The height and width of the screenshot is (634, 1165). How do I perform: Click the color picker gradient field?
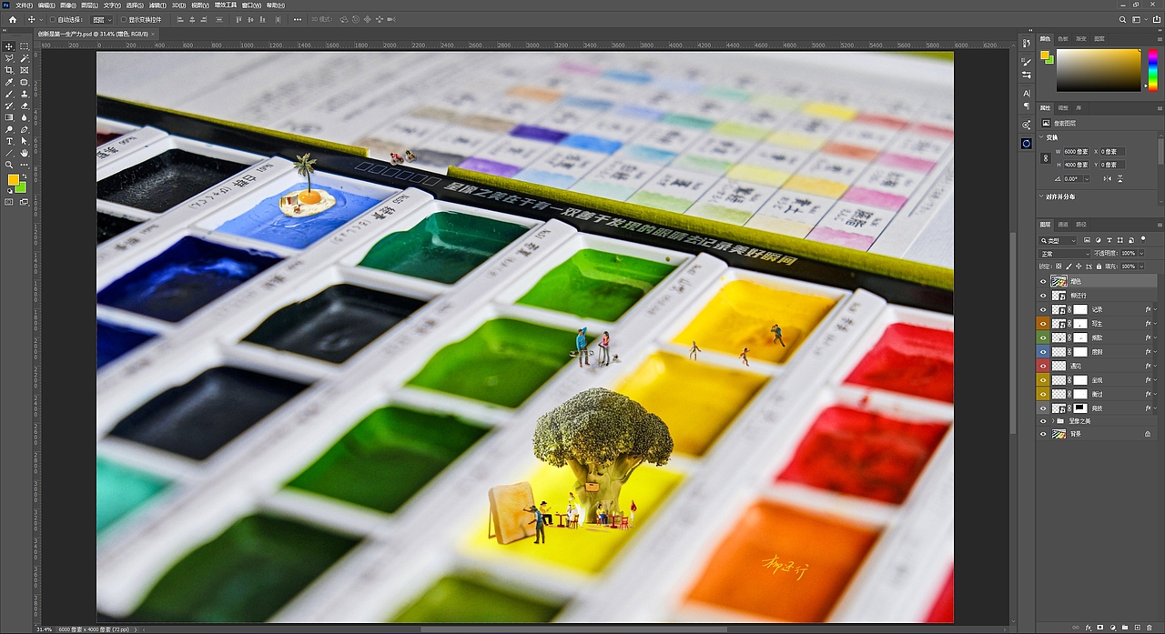1098,69
